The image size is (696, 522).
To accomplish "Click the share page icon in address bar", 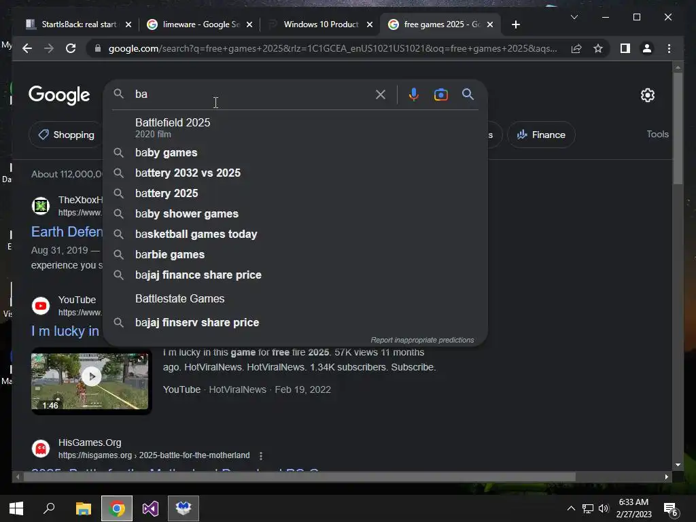I will tap(576, 48).
